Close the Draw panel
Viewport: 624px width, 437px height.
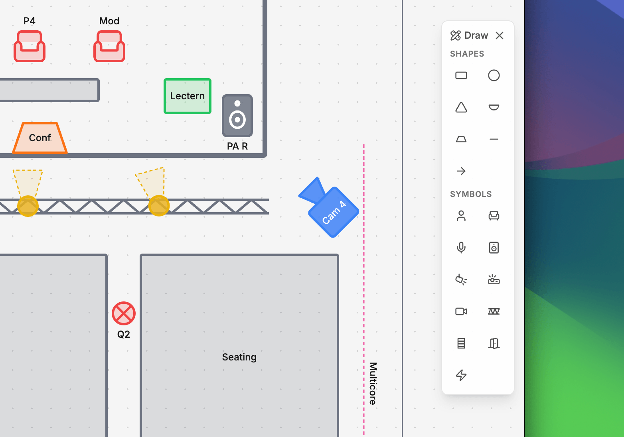coord(500,35)
